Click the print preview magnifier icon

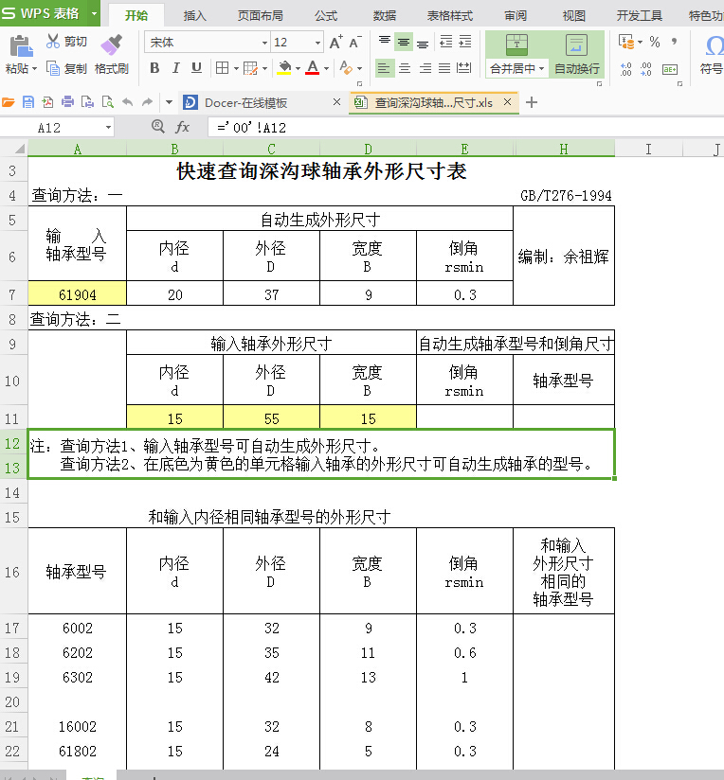(x=107, y=102)
